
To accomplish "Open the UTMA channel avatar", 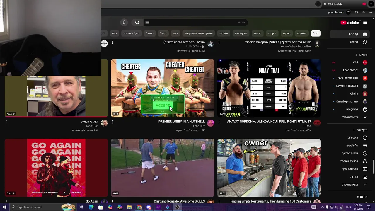I will pyautogui.click(x=317, y=123).
